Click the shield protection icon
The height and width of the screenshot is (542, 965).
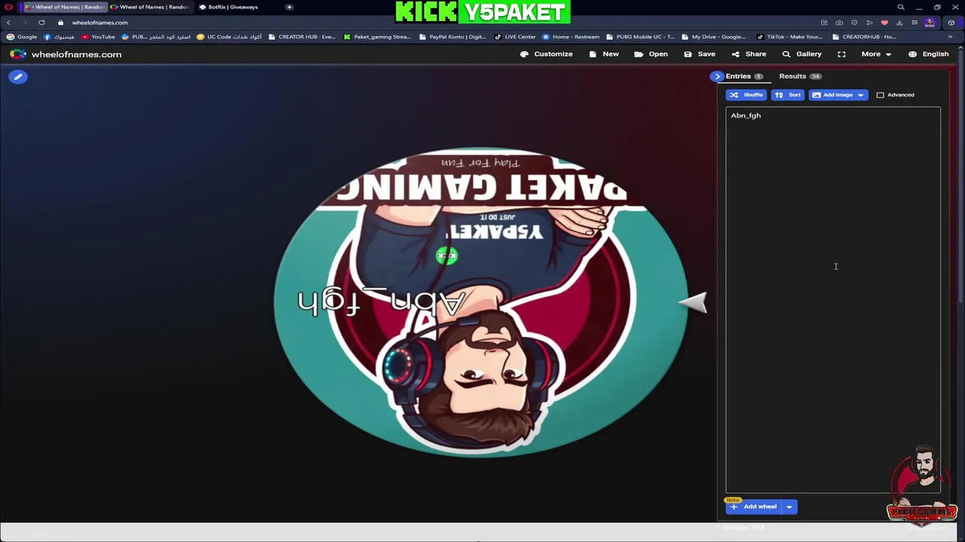point(854,23)
